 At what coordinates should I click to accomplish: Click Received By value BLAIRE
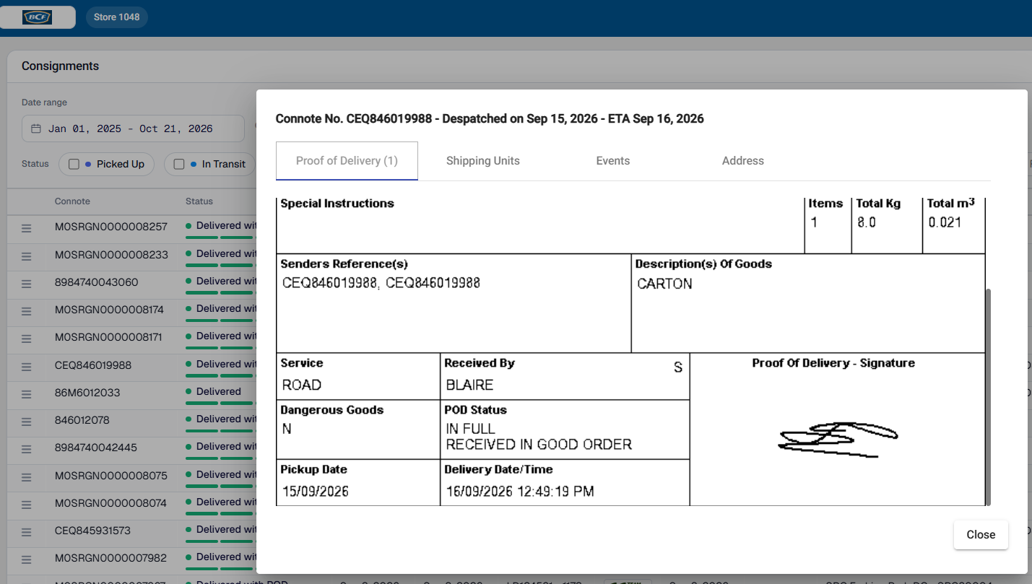[470, 385]
